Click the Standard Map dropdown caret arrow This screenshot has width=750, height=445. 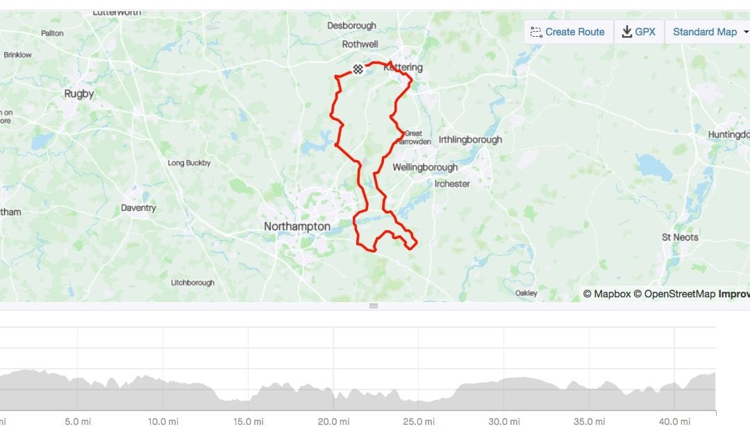point(746,32)
